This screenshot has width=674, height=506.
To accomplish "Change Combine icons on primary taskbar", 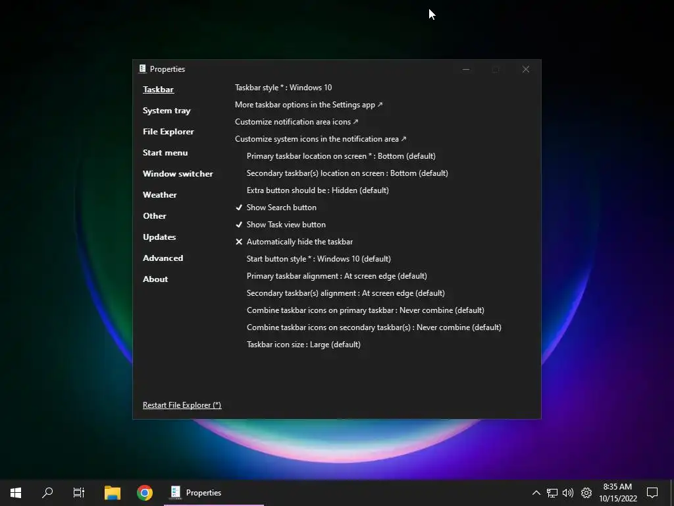I will [x=365, y=310].
